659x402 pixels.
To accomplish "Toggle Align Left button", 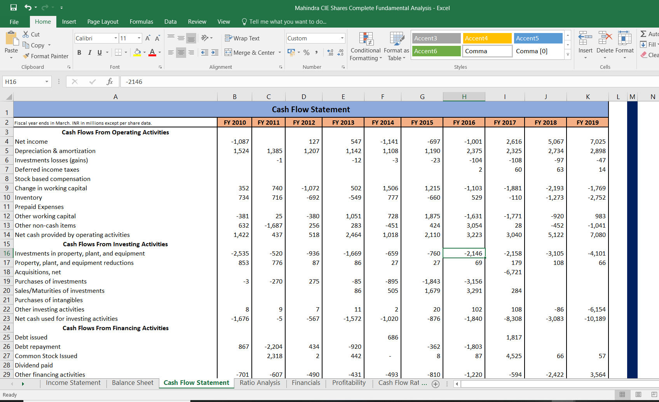I will click(x=171, y=52).
